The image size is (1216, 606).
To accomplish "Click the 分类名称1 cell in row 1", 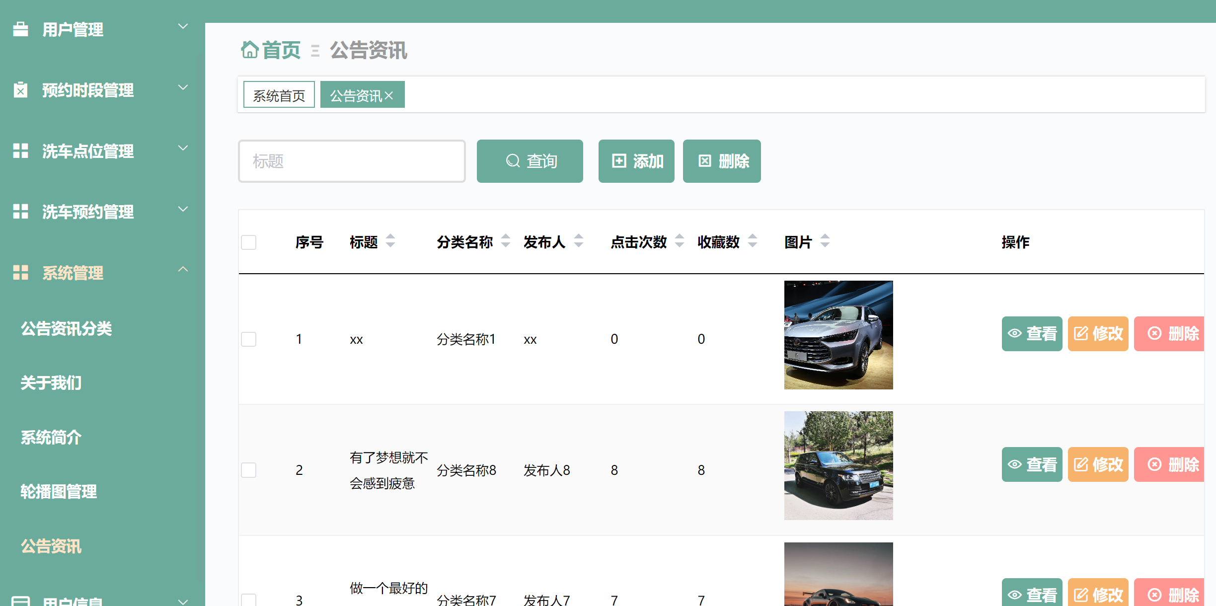I will 466,339.
